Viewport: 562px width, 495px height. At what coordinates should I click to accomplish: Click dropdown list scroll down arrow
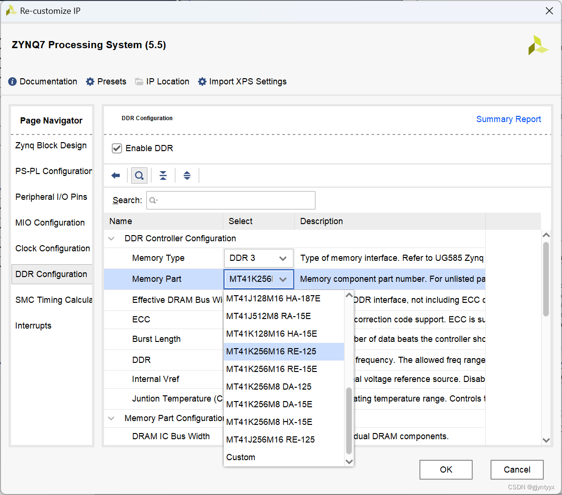(x=349, y=462)
